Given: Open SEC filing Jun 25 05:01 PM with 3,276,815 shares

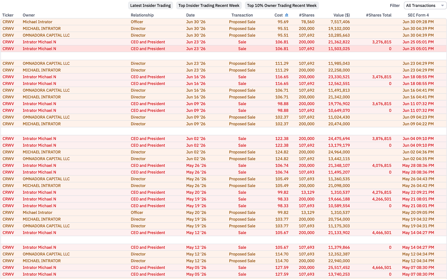Looking at the screenshot, I should click(x=418, y=42).
